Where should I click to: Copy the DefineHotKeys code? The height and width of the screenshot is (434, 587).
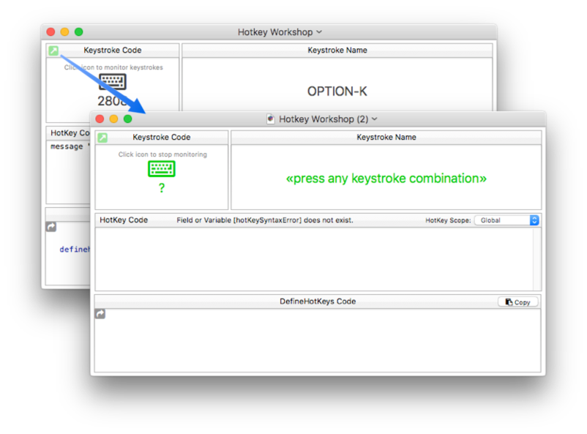[x=517, y=302]
